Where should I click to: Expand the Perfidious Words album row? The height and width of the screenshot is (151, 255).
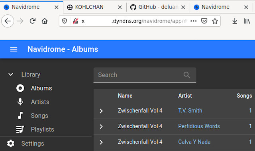point(101,126)
